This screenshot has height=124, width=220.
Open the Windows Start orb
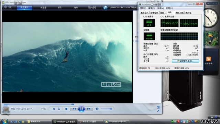coord(4,121)
